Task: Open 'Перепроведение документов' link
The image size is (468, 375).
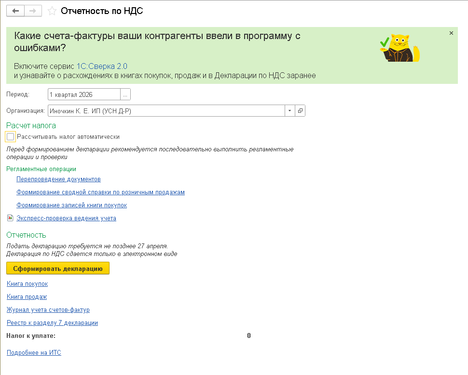Action: [x=58, y=179]
